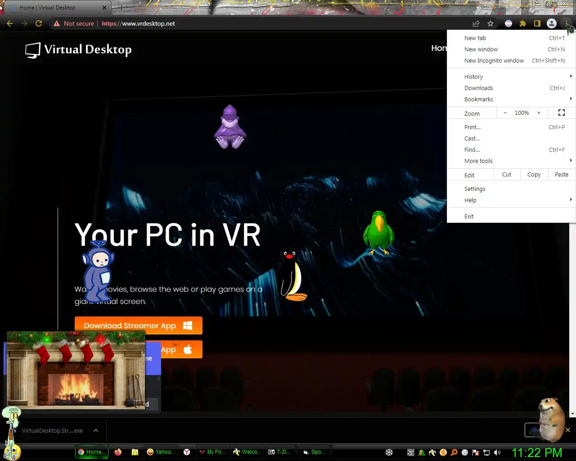Image resolution: width=576 pixels, height=461 pixels.
Task: Bookmark this page with the star icon
Action: 490,23
